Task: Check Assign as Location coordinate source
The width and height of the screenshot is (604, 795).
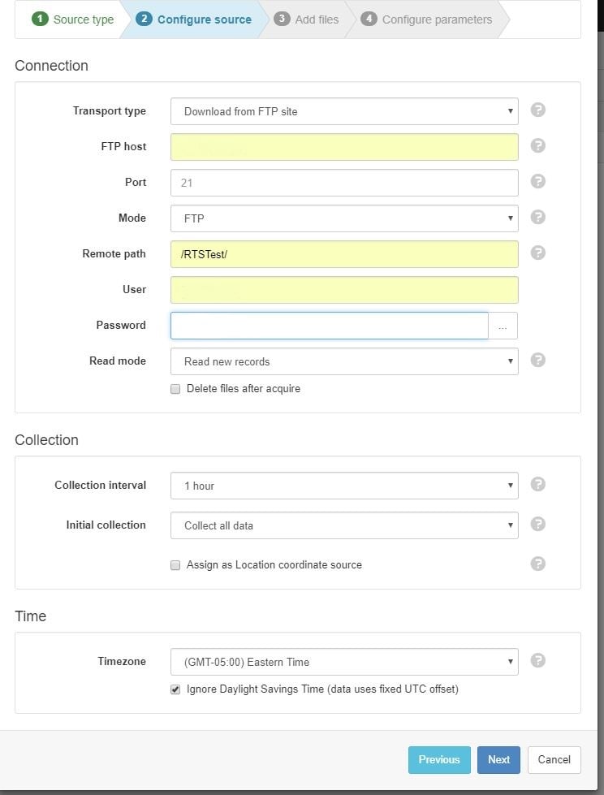Action: click(175, 564)
